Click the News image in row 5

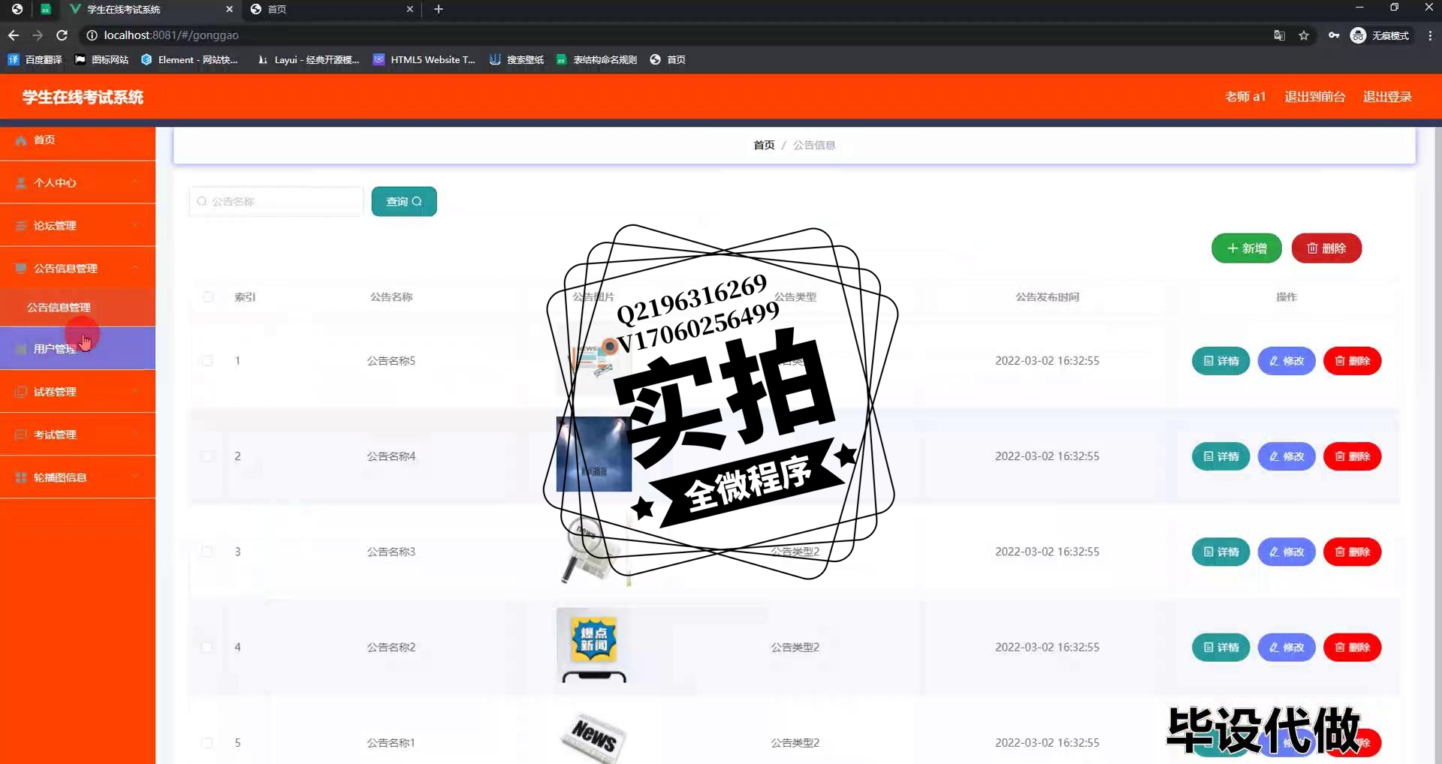pos(594,736)
